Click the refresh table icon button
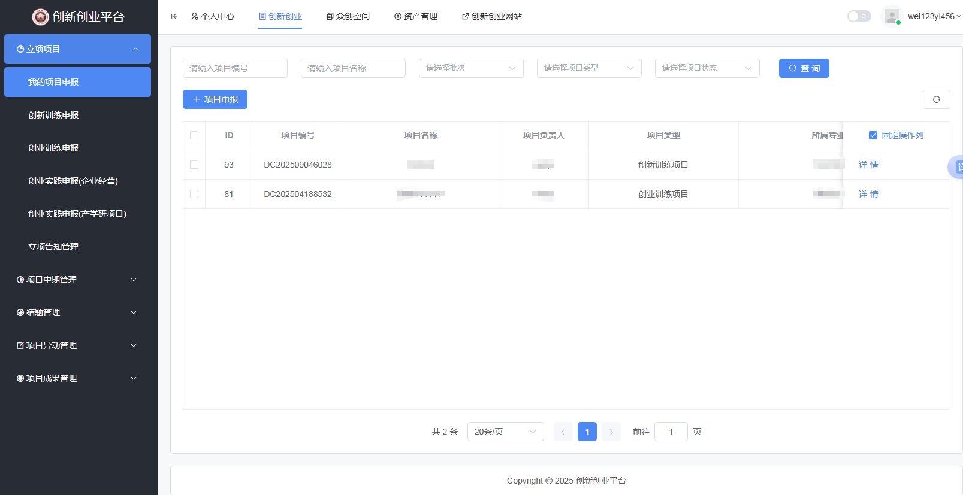This screenshot has width=963, height=495. (936, 99)
